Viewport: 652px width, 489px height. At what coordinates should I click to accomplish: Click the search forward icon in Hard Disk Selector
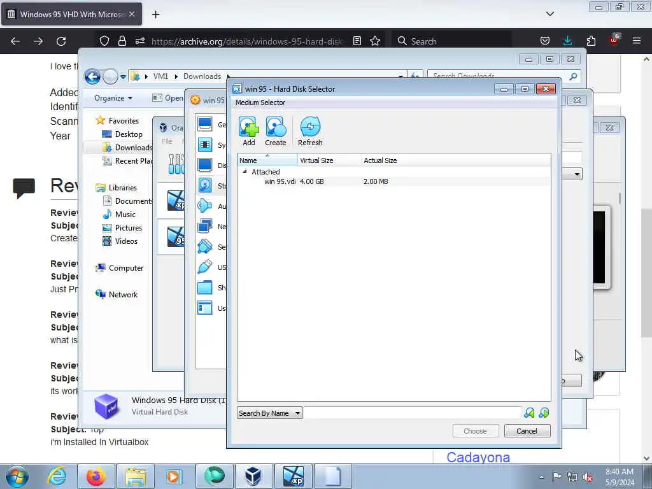pyautogui.click(x=544, y=413)
